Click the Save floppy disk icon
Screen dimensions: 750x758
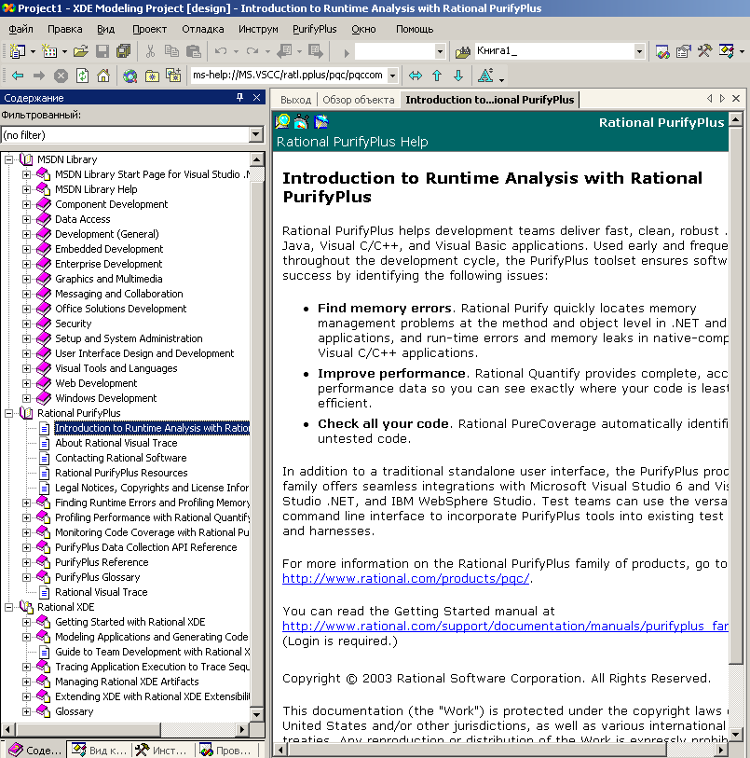[x=102, y=50]
